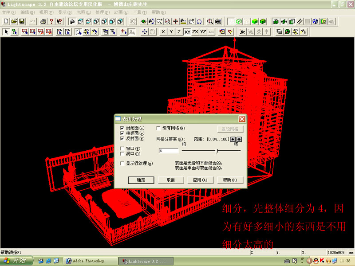This screenshot has height=266, width=355.
Task: Toggle the X axis constraint button
Action: point(163,32)
